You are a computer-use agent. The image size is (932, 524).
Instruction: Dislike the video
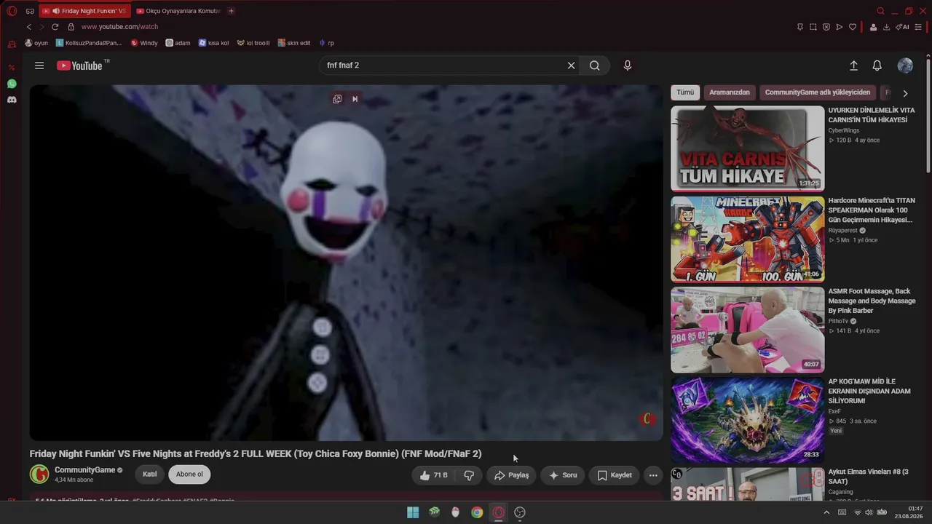469,475
